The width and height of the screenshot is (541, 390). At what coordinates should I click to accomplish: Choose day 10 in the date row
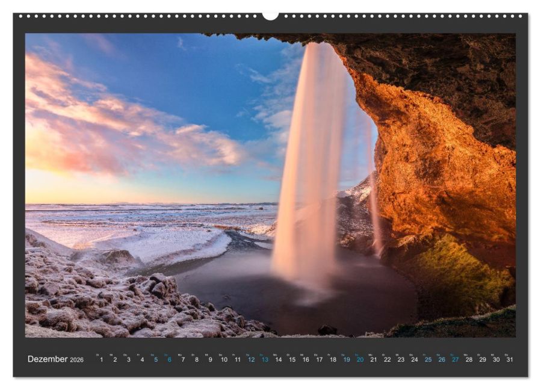point(223,359)
